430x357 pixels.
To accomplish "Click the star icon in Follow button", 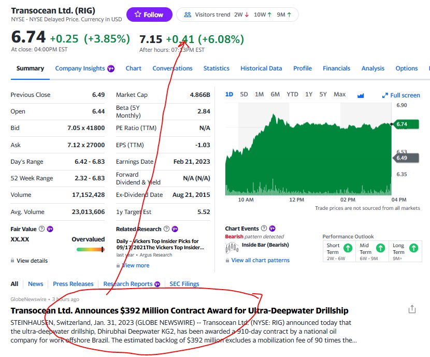I will [138, 15].
